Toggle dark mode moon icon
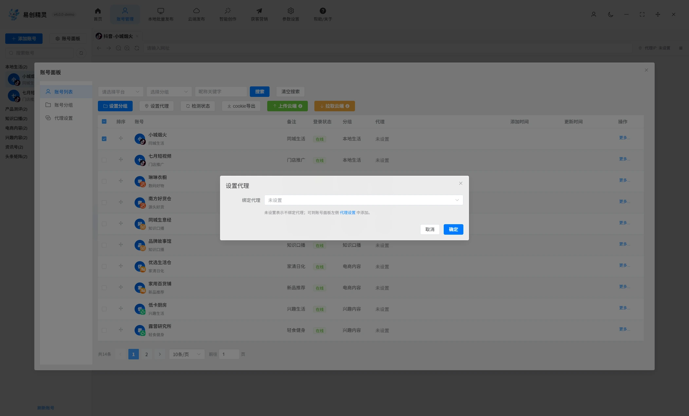Screen dimensions: 689x416 610,14
